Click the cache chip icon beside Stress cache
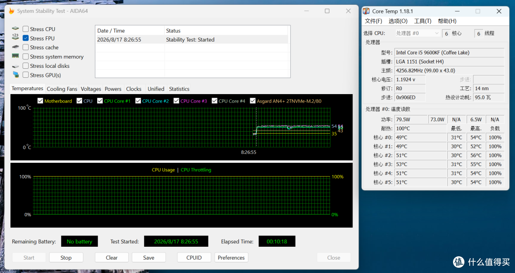 point(15,47)
